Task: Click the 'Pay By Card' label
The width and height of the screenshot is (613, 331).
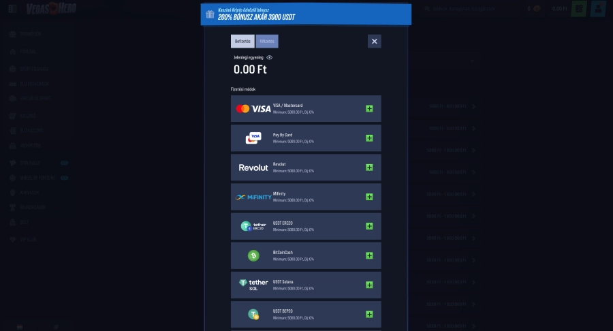Action: [x=283, y=135]
